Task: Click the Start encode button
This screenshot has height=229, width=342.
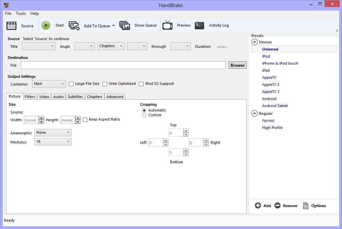Action: [x=52, y=25]
